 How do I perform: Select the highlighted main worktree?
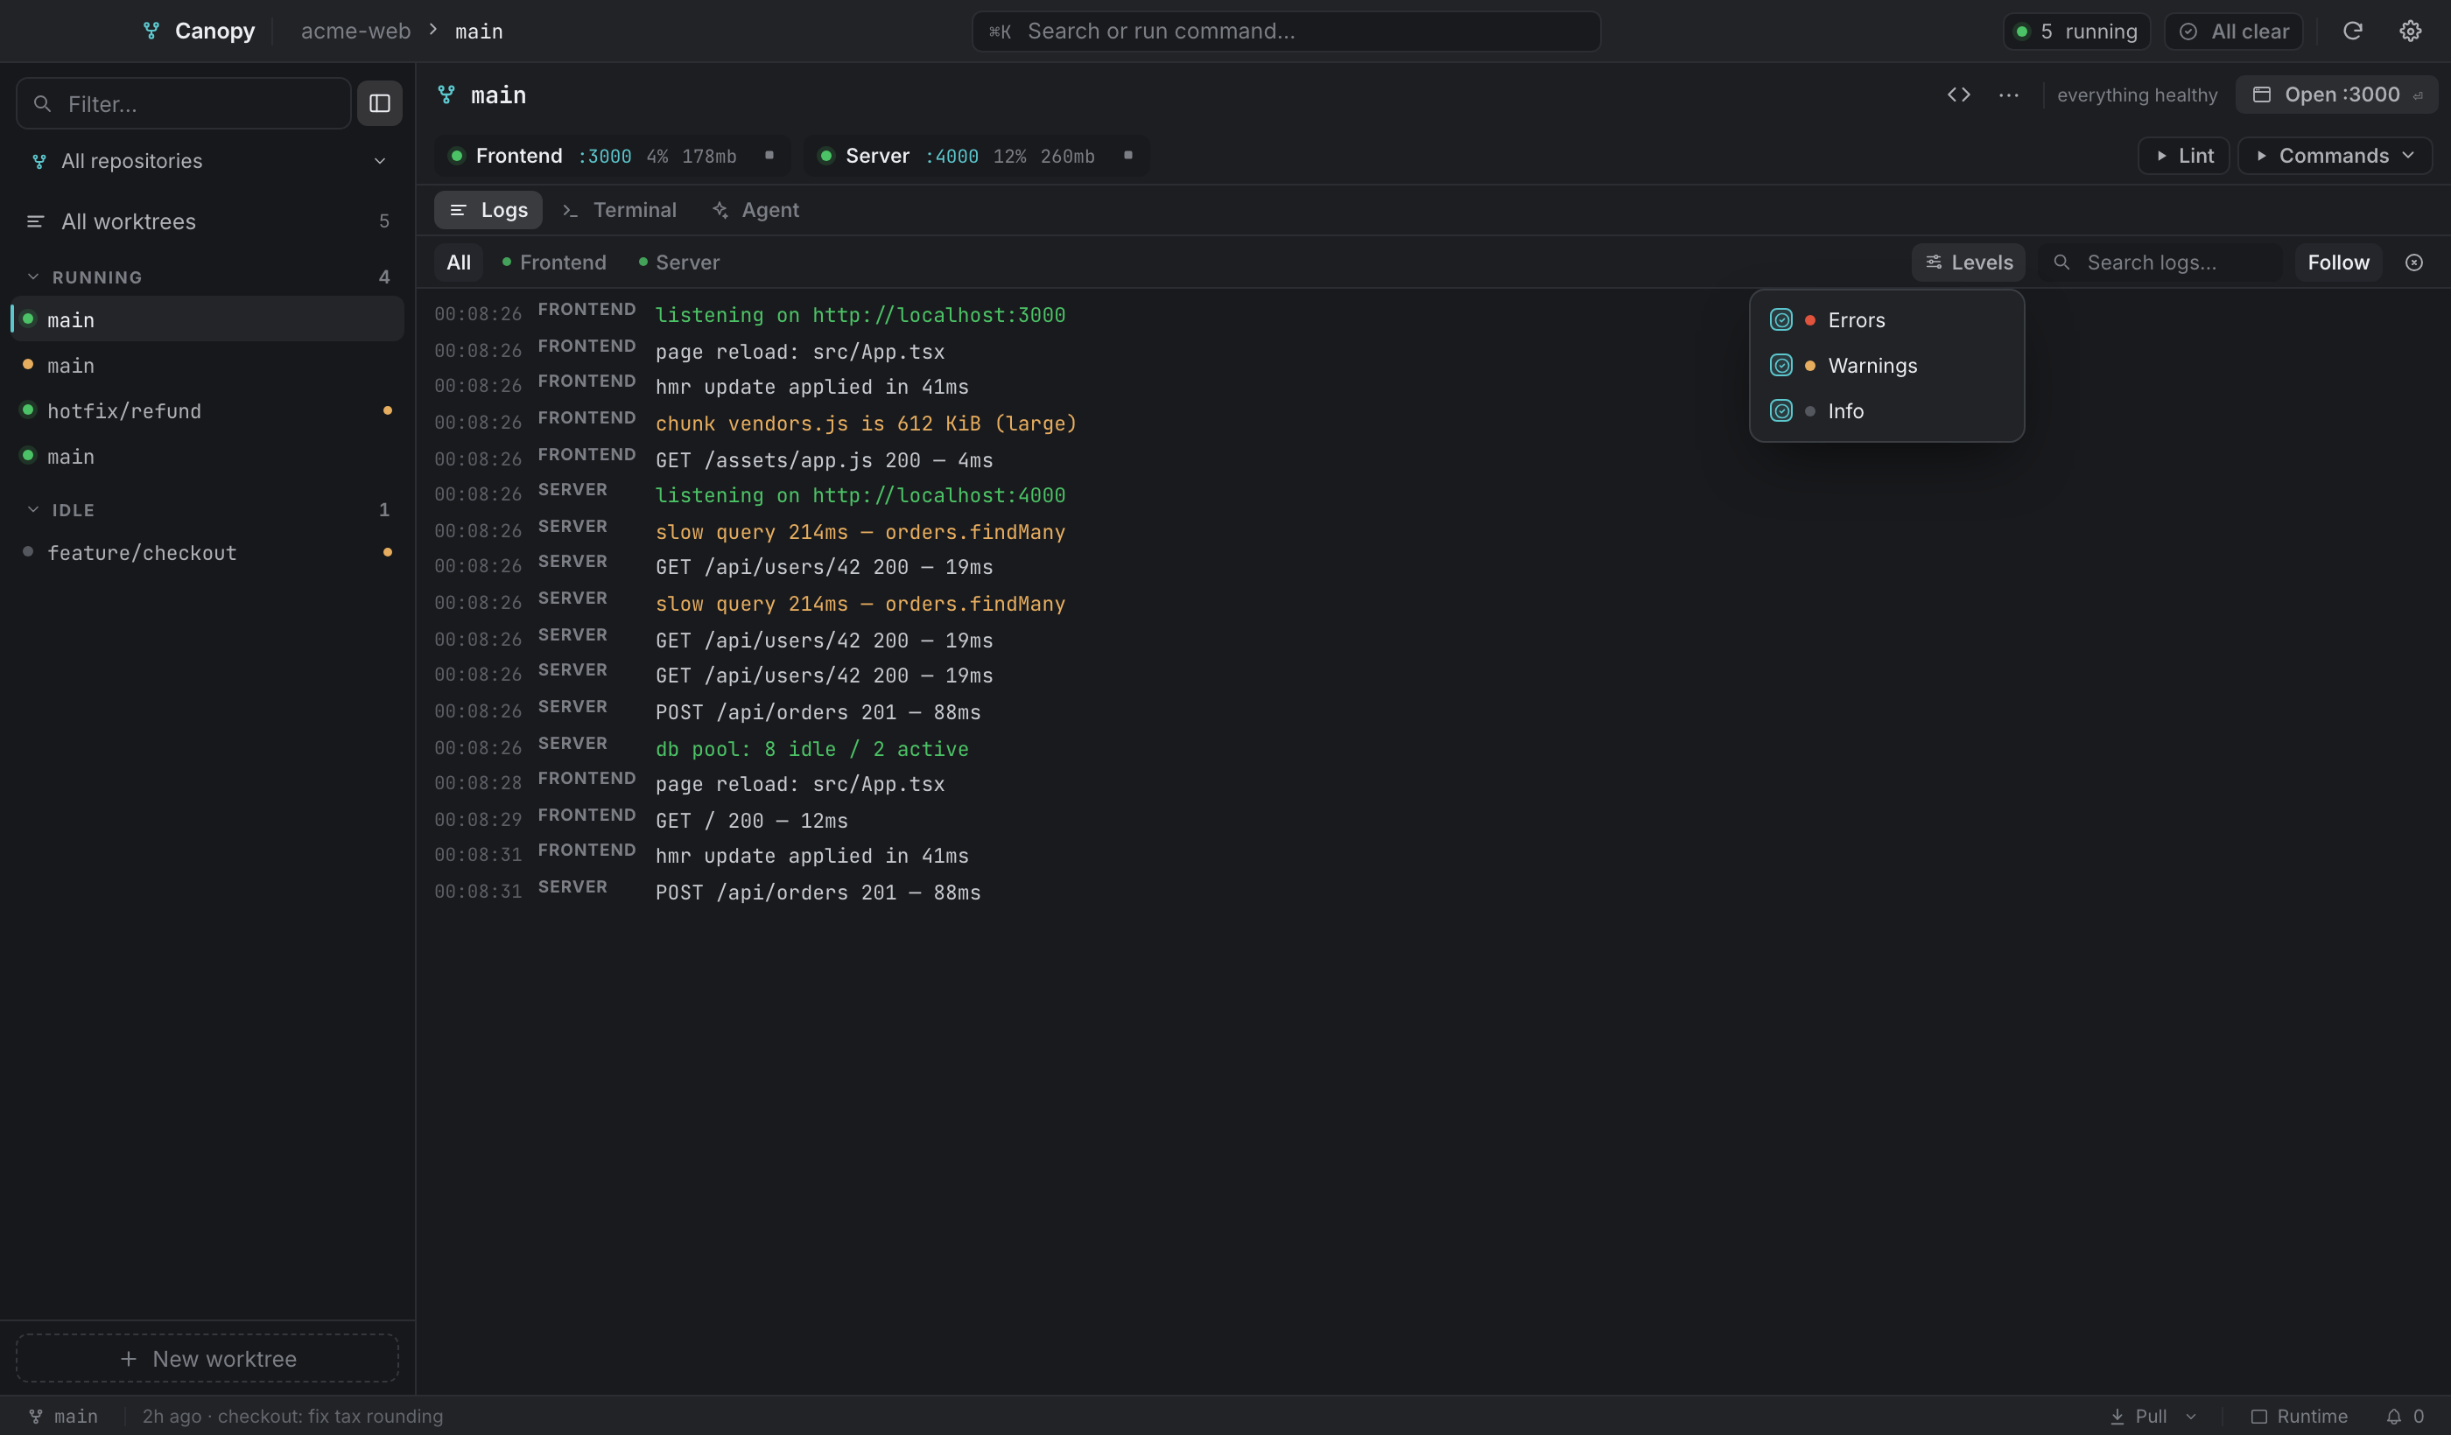209,320
